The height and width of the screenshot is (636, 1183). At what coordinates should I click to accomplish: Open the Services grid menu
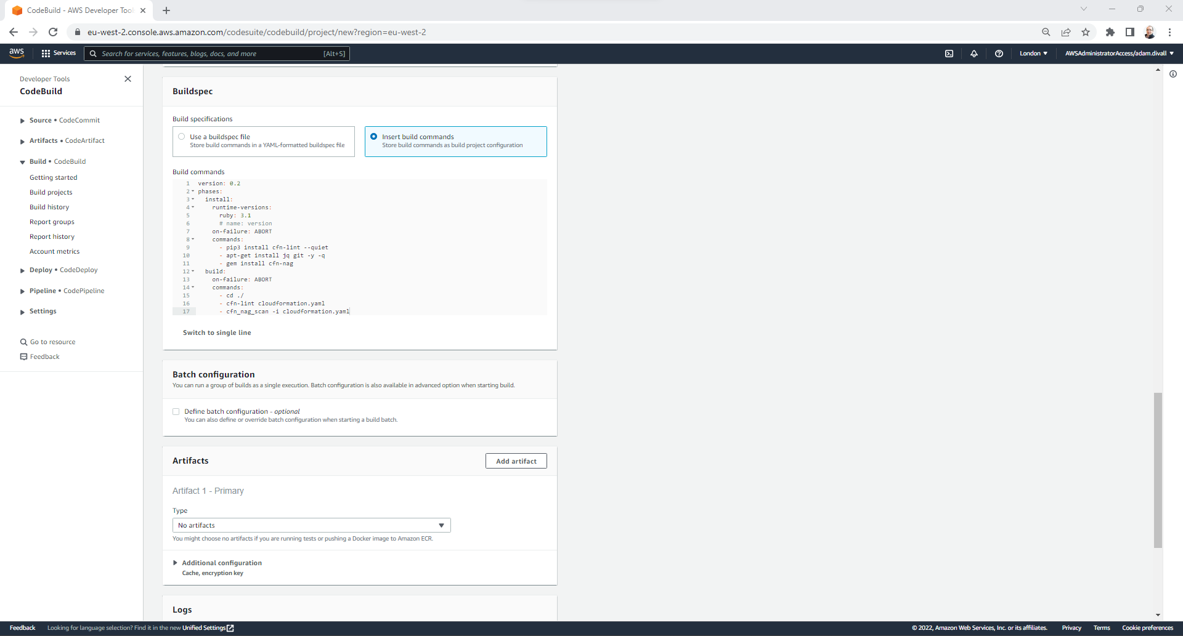(59, 54)
